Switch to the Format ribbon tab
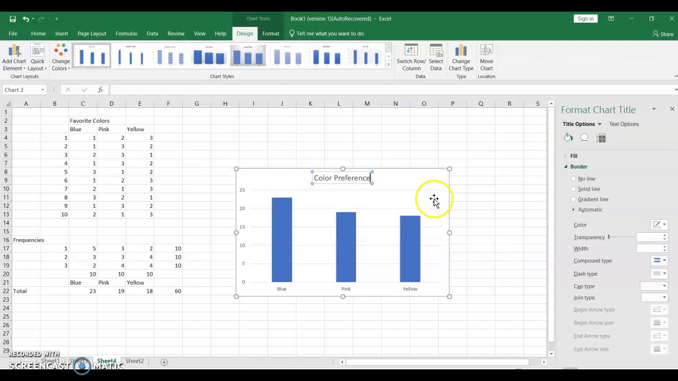The width and height of the screenshot is (678, 381). pyautogui.click(x=271, y=33)
